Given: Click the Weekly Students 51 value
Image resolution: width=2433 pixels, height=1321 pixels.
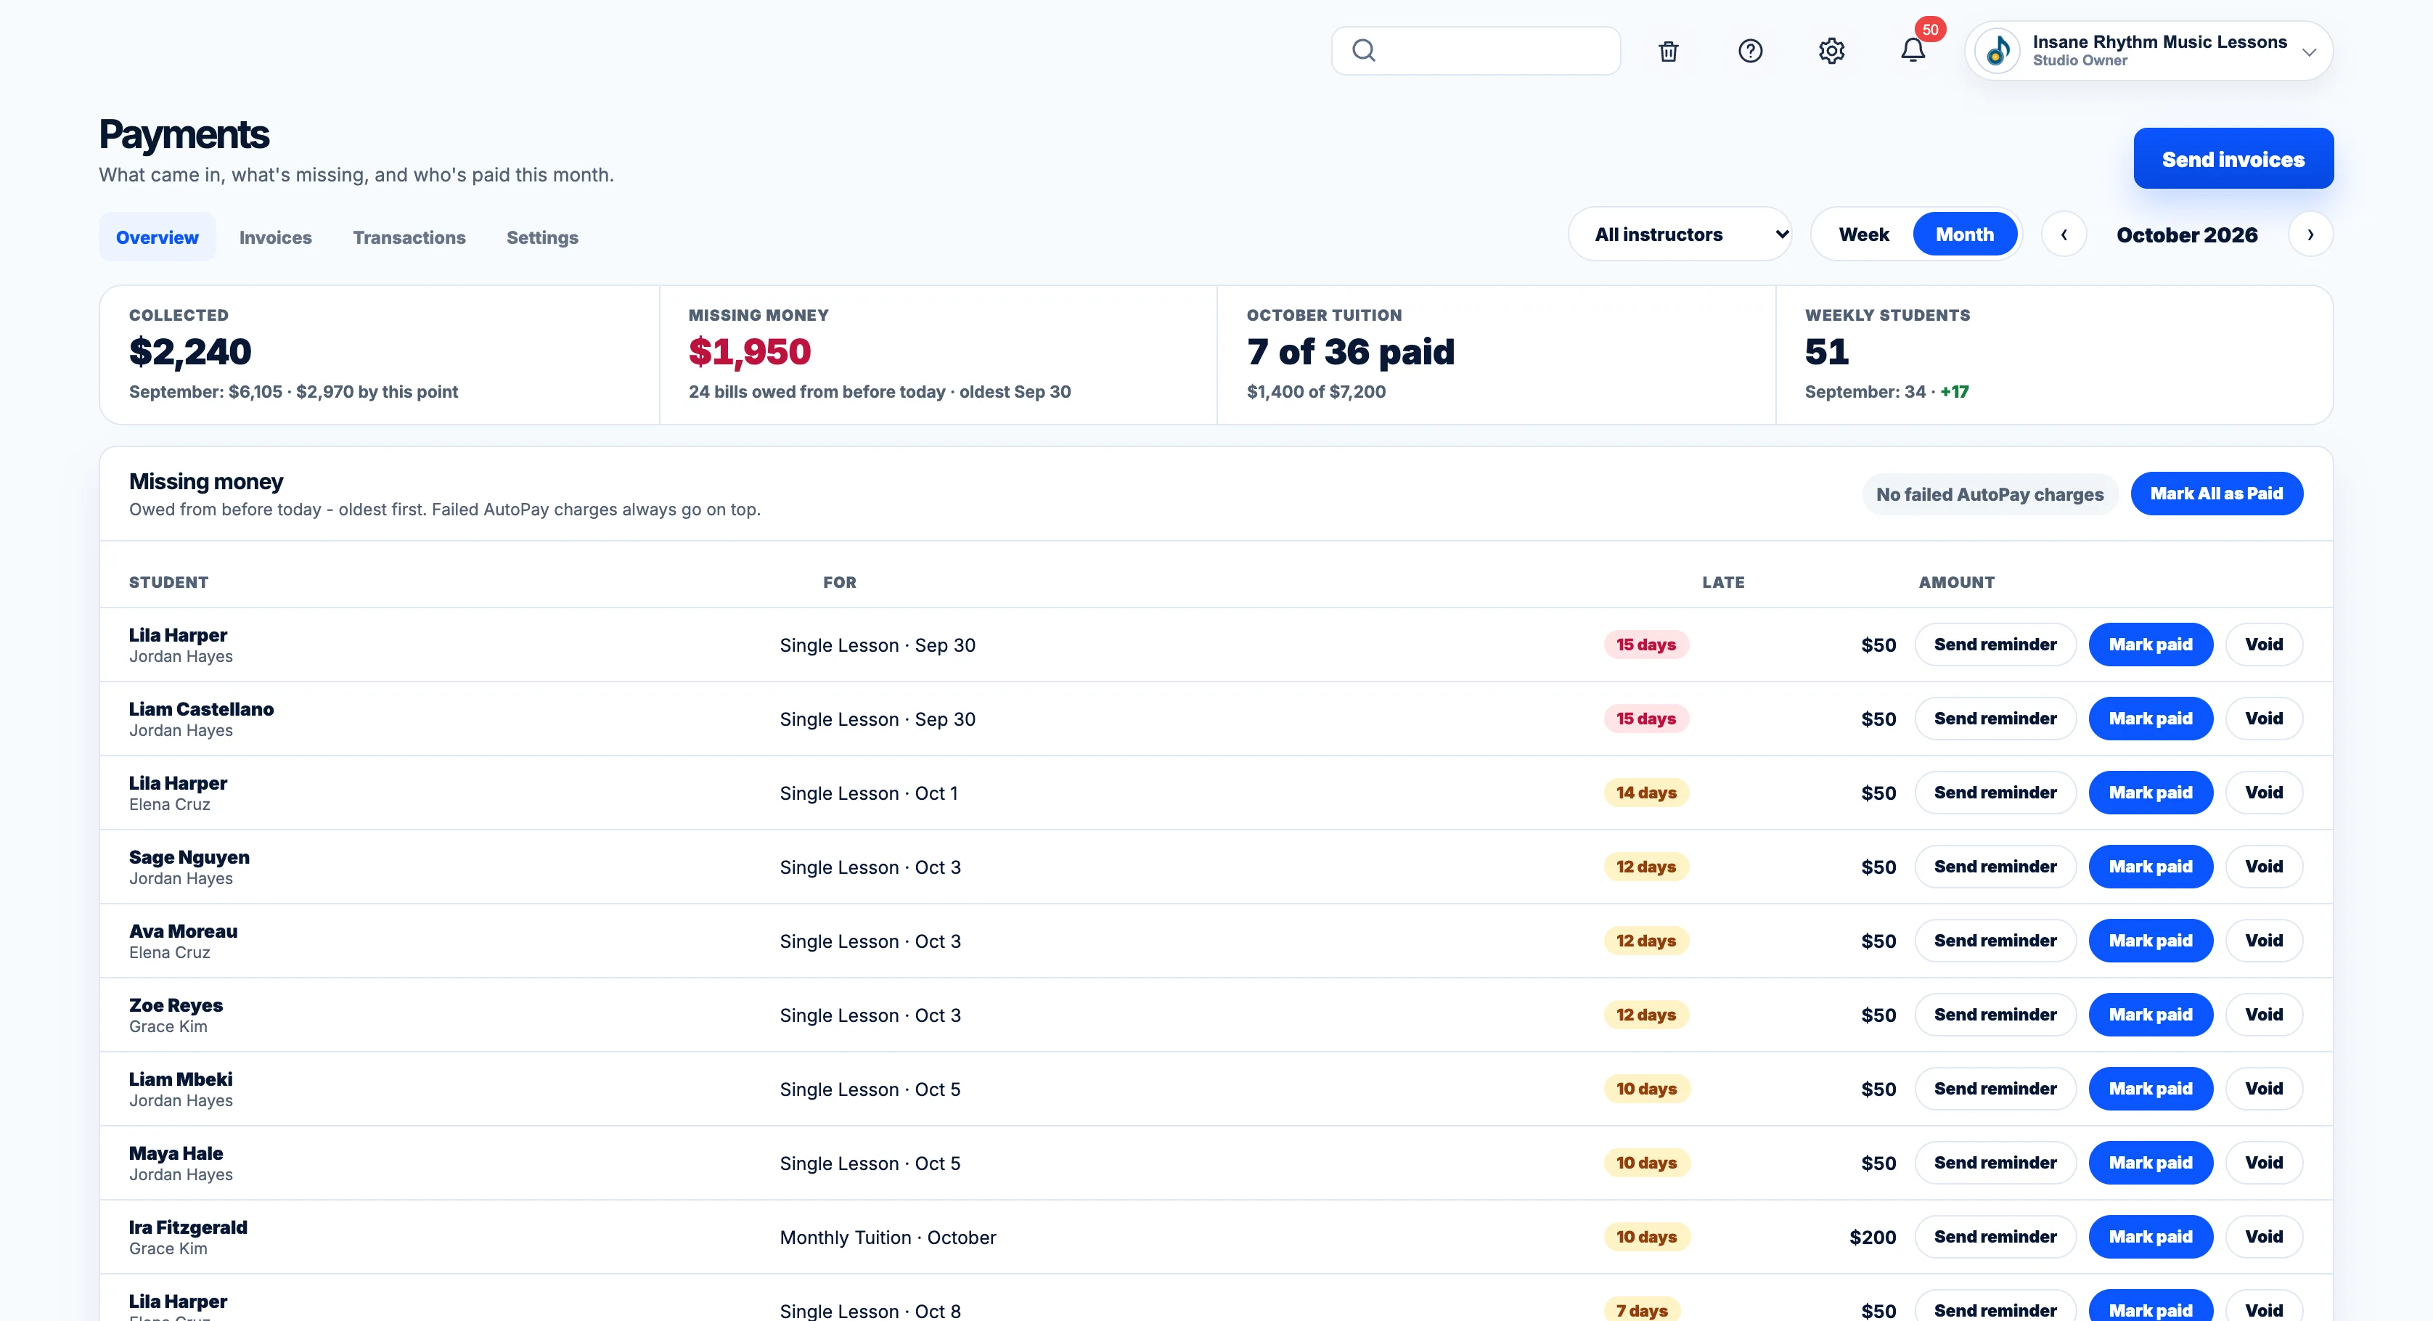Looking at the screenshot, I should tap(1827, 352).
